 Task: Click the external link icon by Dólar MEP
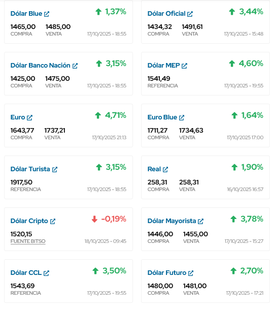pos(184,66)
